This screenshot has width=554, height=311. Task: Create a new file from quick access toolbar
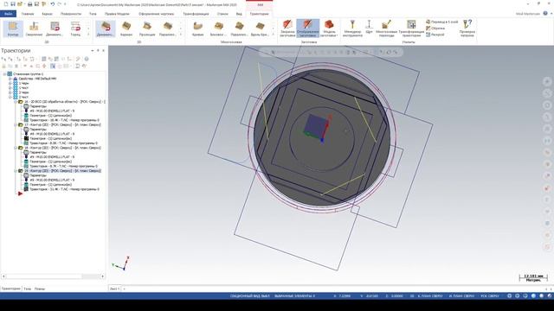click(6, 4)
